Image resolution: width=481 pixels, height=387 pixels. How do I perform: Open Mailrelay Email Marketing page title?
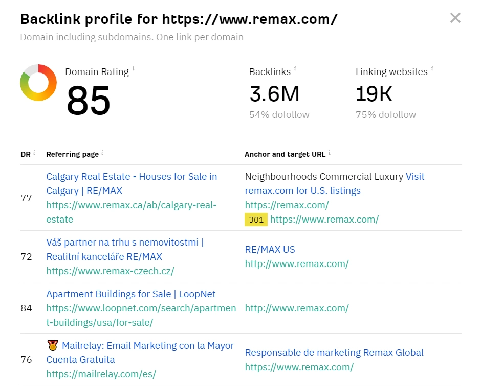[x=140, y=352]
